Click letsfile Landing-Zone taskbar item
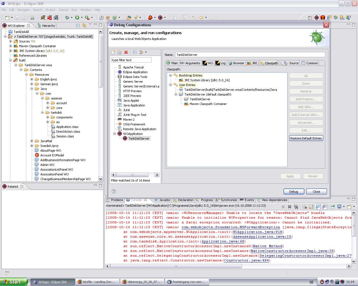Image resolution: width=358 pixels, height=286 pixels. tap(98, 282)
